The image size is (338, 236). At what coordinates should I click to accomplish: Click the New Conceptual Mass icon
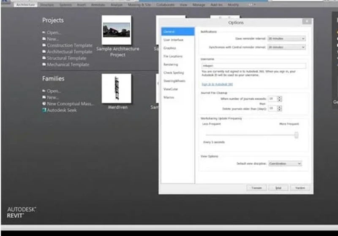coord(44,104)
